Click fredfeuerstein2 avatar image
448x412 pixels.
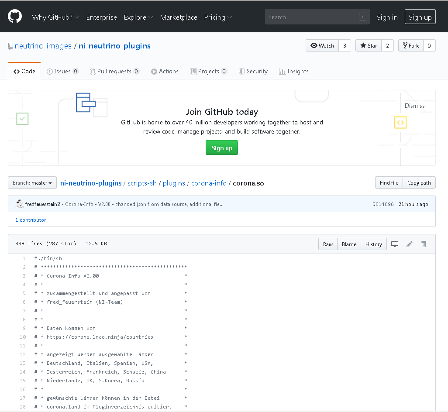coord(20,204)
